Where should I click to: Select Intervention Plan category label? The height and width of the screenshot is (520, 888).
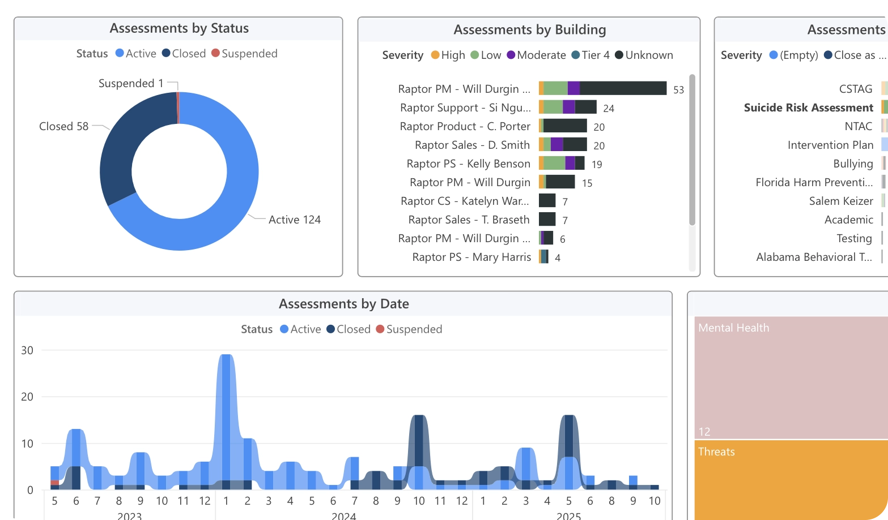[x=830, y=145]
